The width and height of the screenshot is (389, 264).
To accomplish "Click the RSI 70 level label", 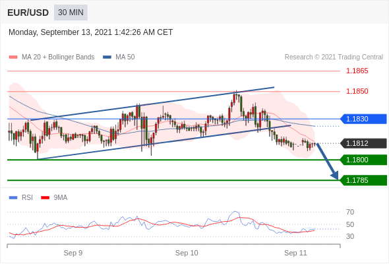I will tap(350, 212).
